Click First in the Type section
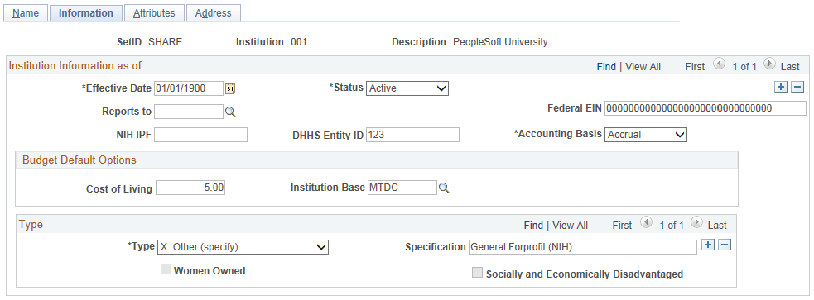The image size is (814, 300). [x=623, y=225]
